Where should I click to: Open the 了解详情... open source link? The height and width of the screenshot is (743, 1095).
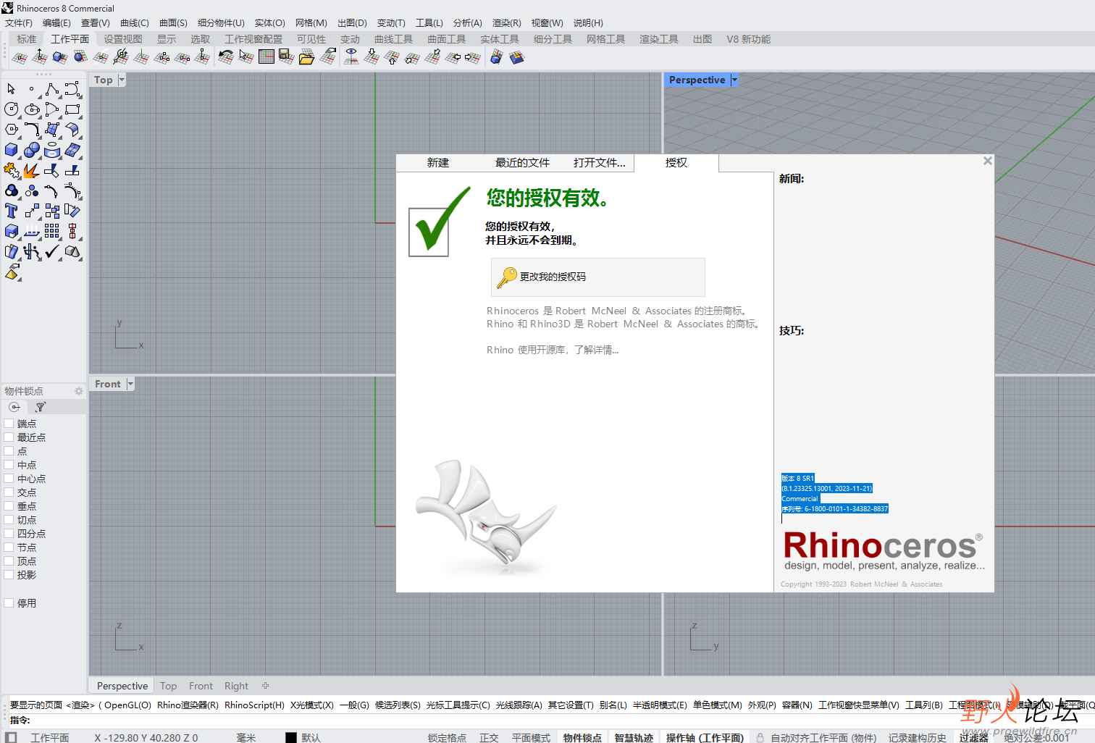[x=597, y=350]
